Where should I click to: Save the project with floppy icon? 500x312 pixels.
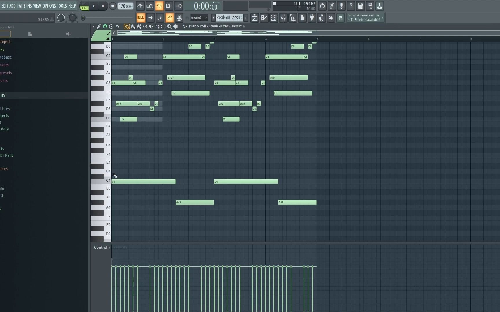pyautogui.click(x=361, y=6)
